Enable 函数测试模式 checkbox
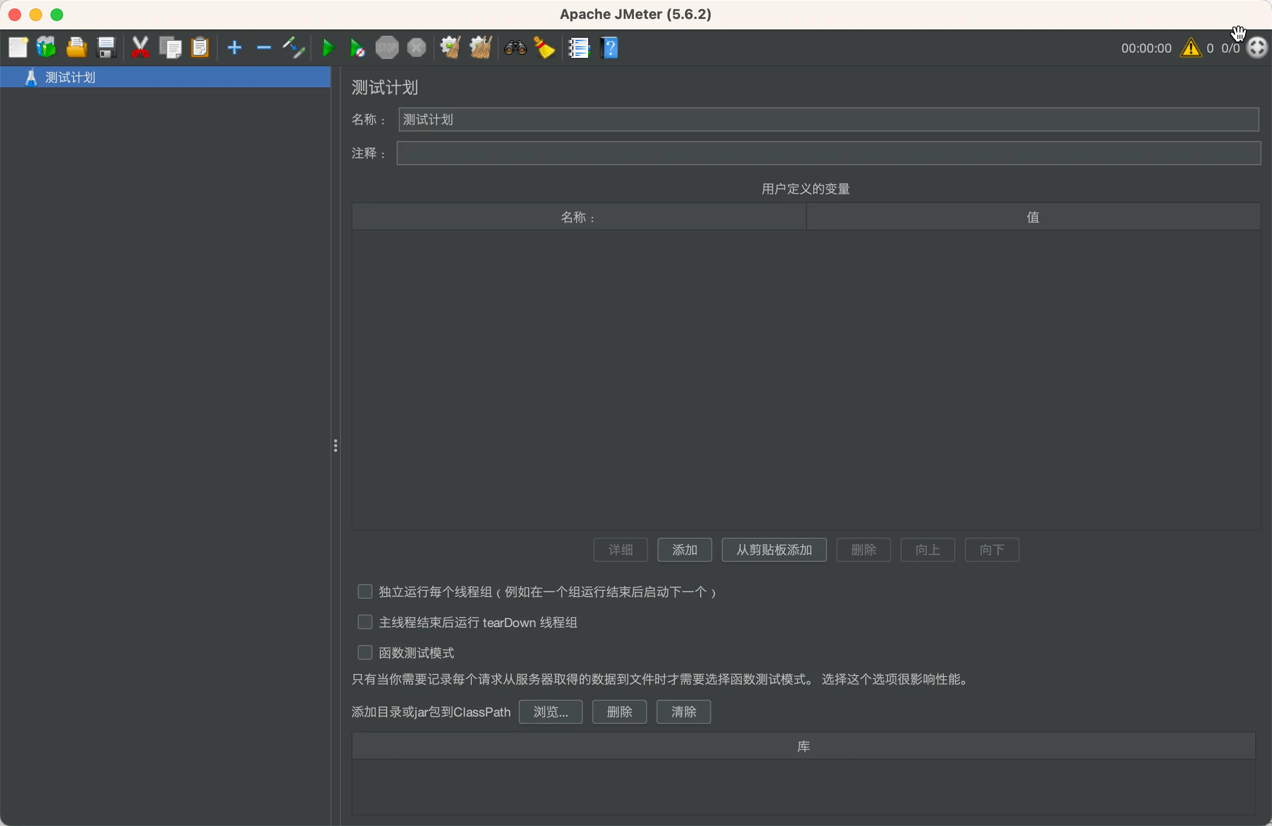 [x=365, y=652]
